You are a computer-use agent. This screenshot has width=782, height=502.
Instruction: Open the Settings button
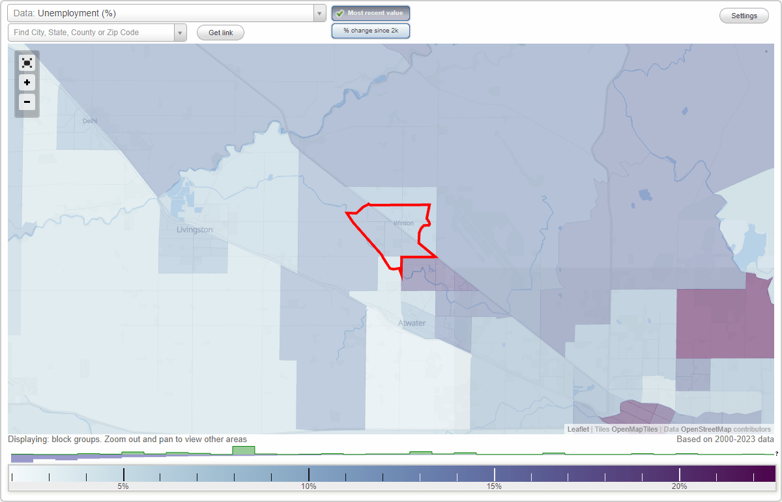pos(744,16)
